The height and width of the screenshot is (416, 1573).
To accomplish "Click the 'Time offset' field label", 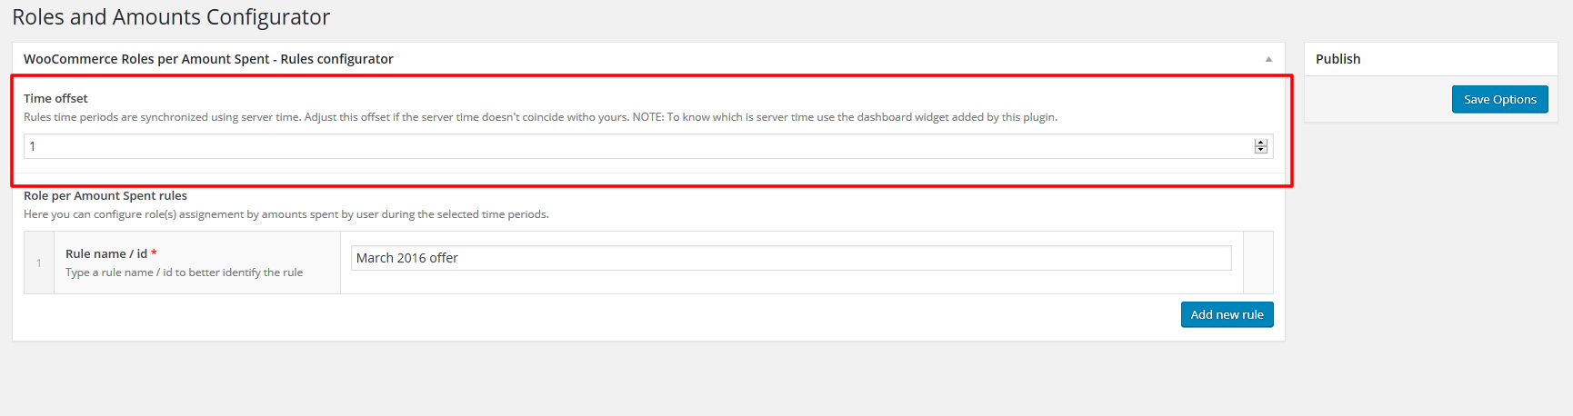I will coord(55,98).
